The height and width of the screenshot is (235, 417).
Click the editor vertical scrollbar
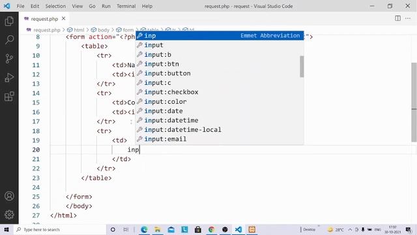point(414,102)
